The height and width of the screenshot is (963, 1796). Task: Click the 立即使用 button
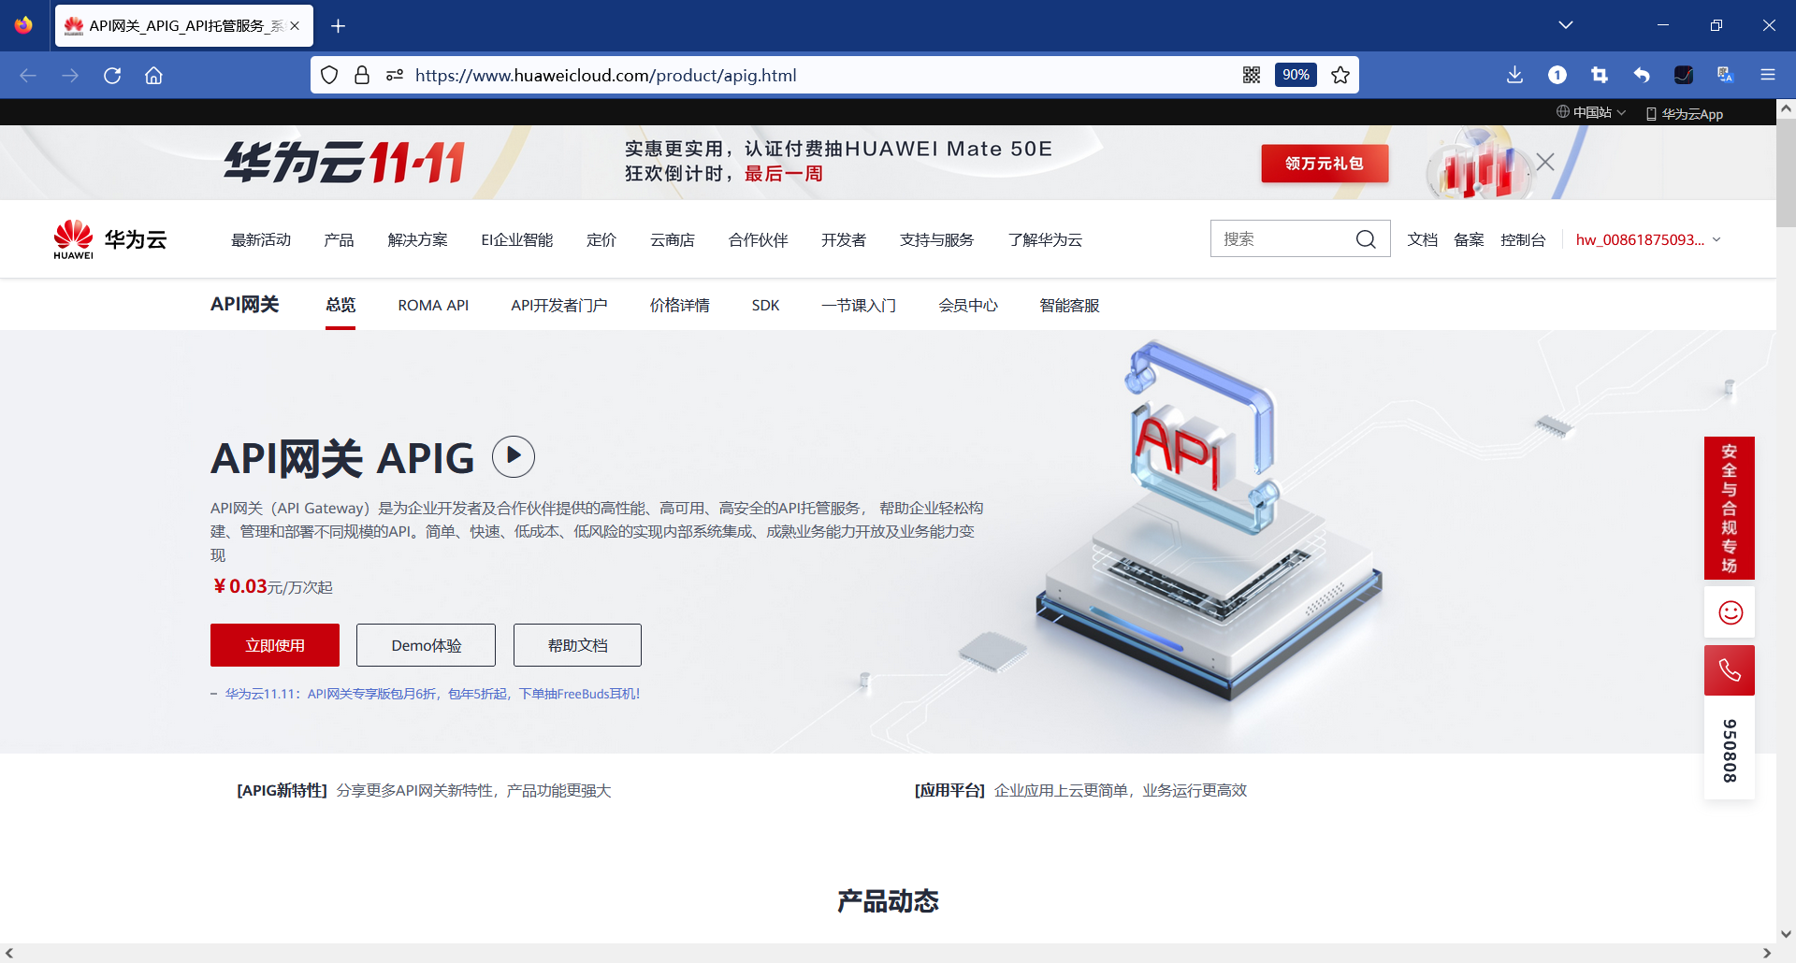click(x=274, y=644)
